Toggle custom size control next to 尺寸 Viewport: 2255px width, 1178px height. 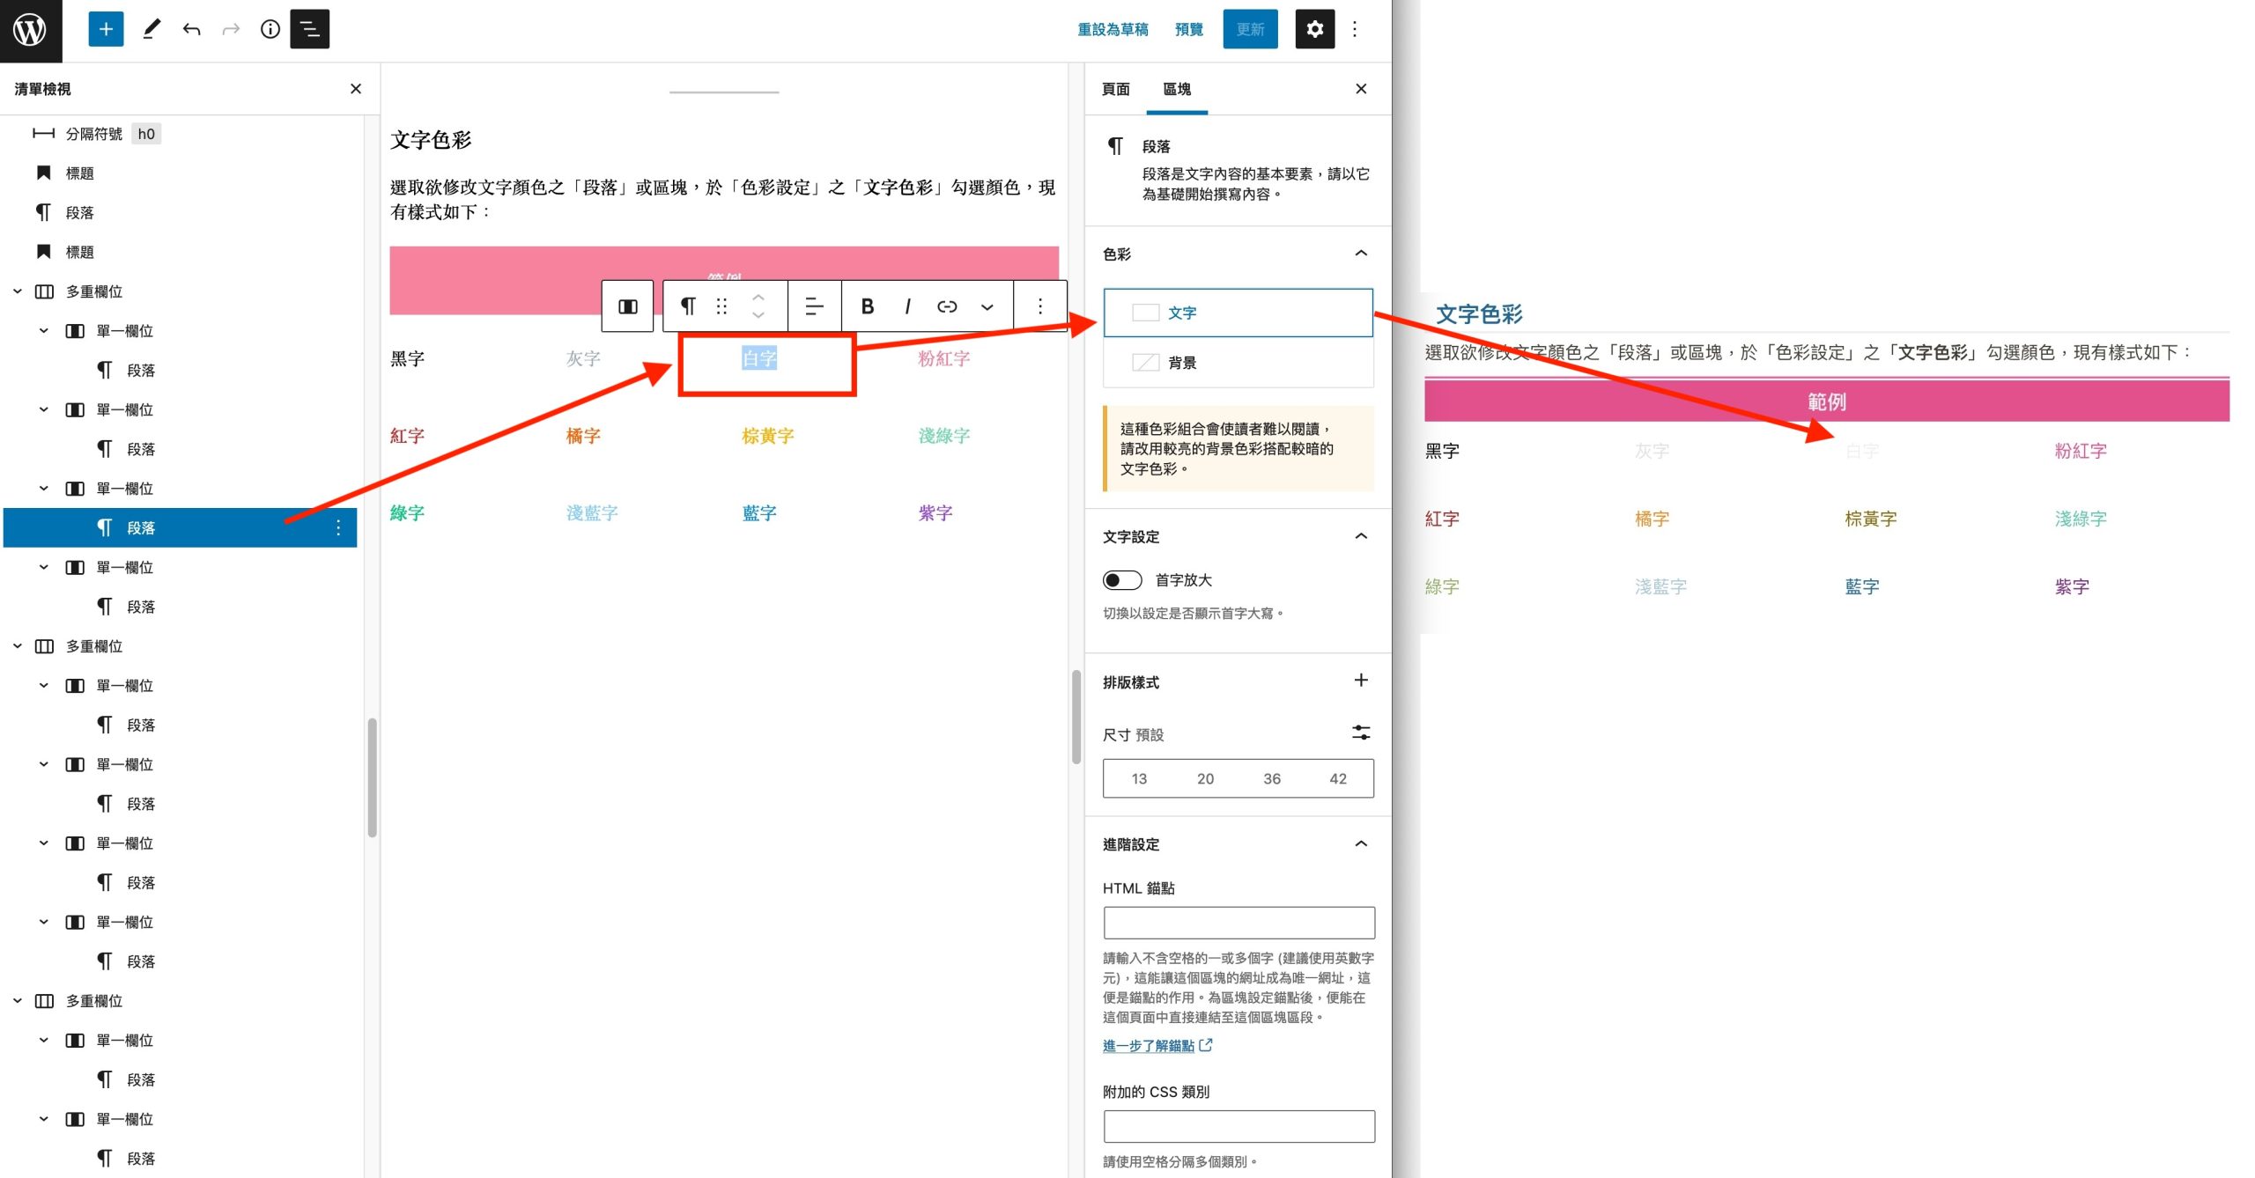point(1360,733)
